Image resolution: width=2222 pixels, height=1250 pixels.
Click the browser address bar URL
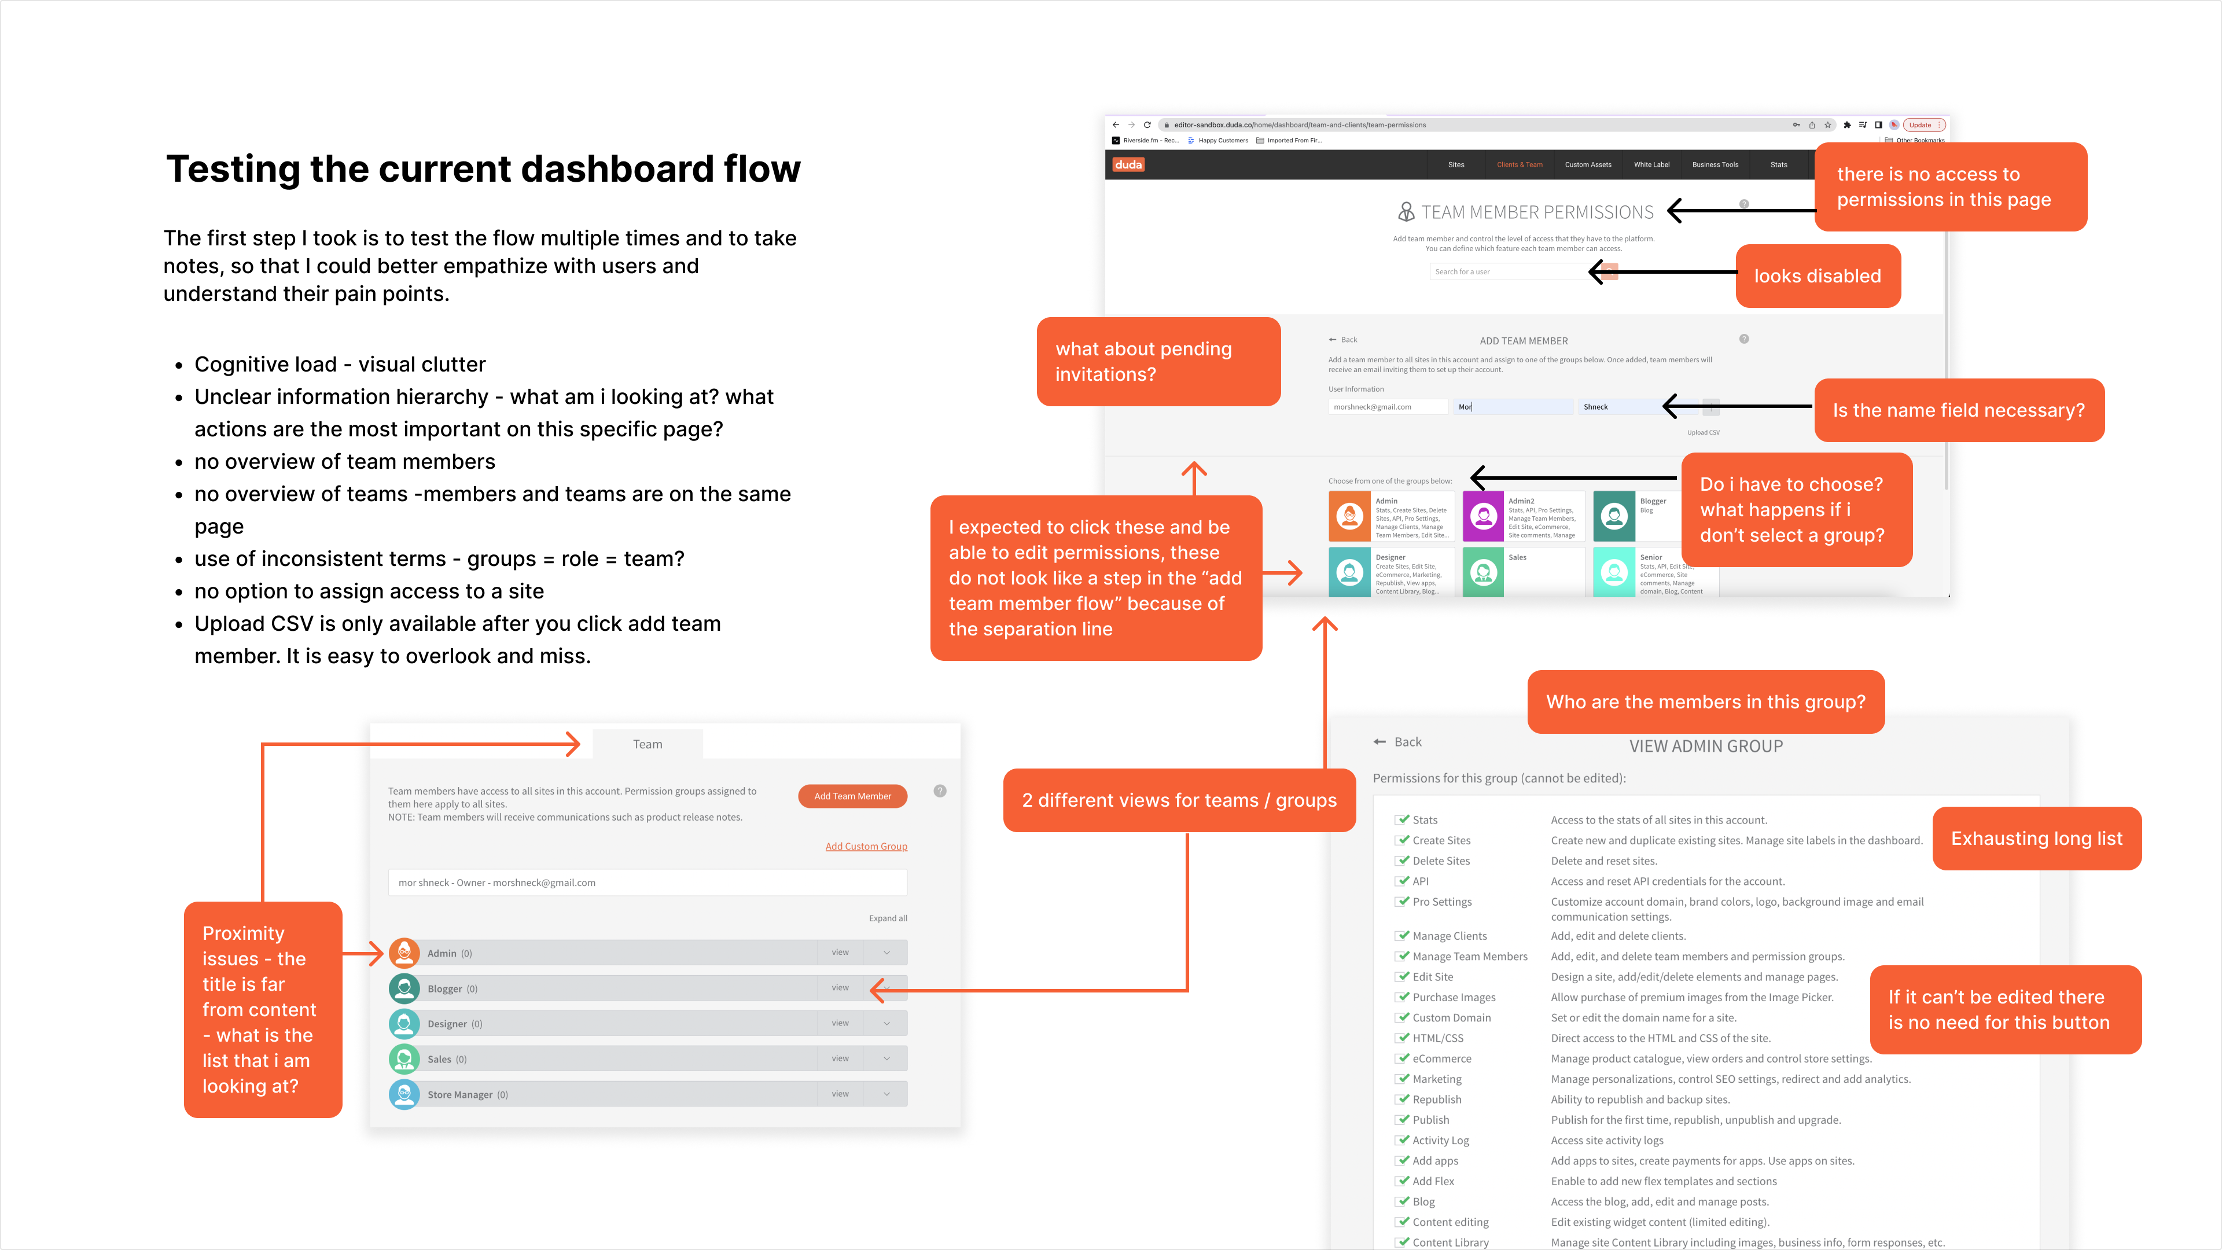pos(1299,125)
